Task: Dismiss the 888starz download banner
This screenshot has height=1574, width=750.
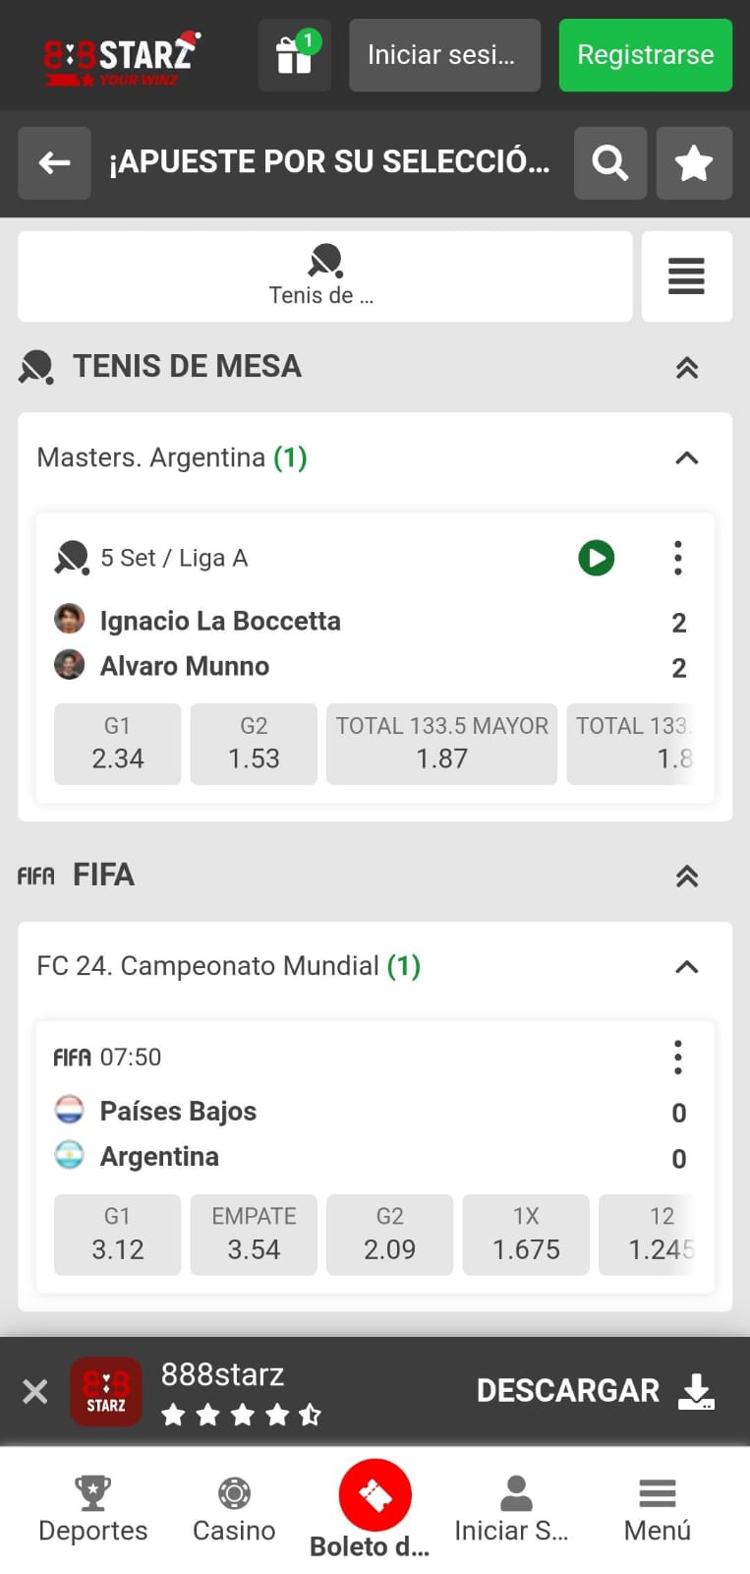Action: [x=35, y=1391]
